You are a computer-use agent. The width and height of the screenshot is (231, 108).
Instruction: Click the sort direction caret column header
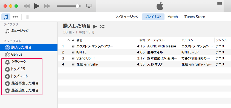(x=68, y=40)
